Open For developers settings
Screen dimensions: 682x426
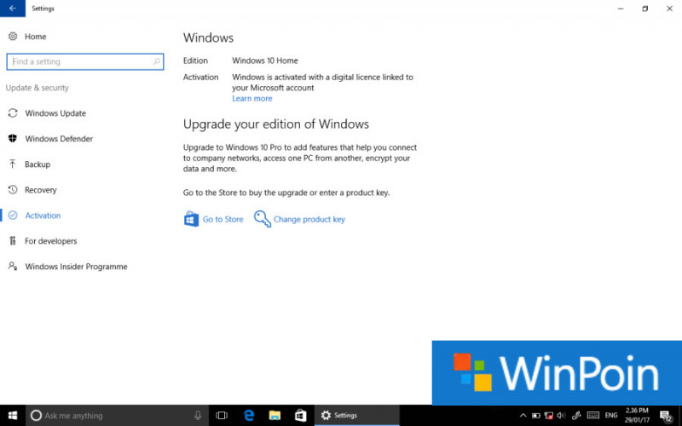pos(51,241)
